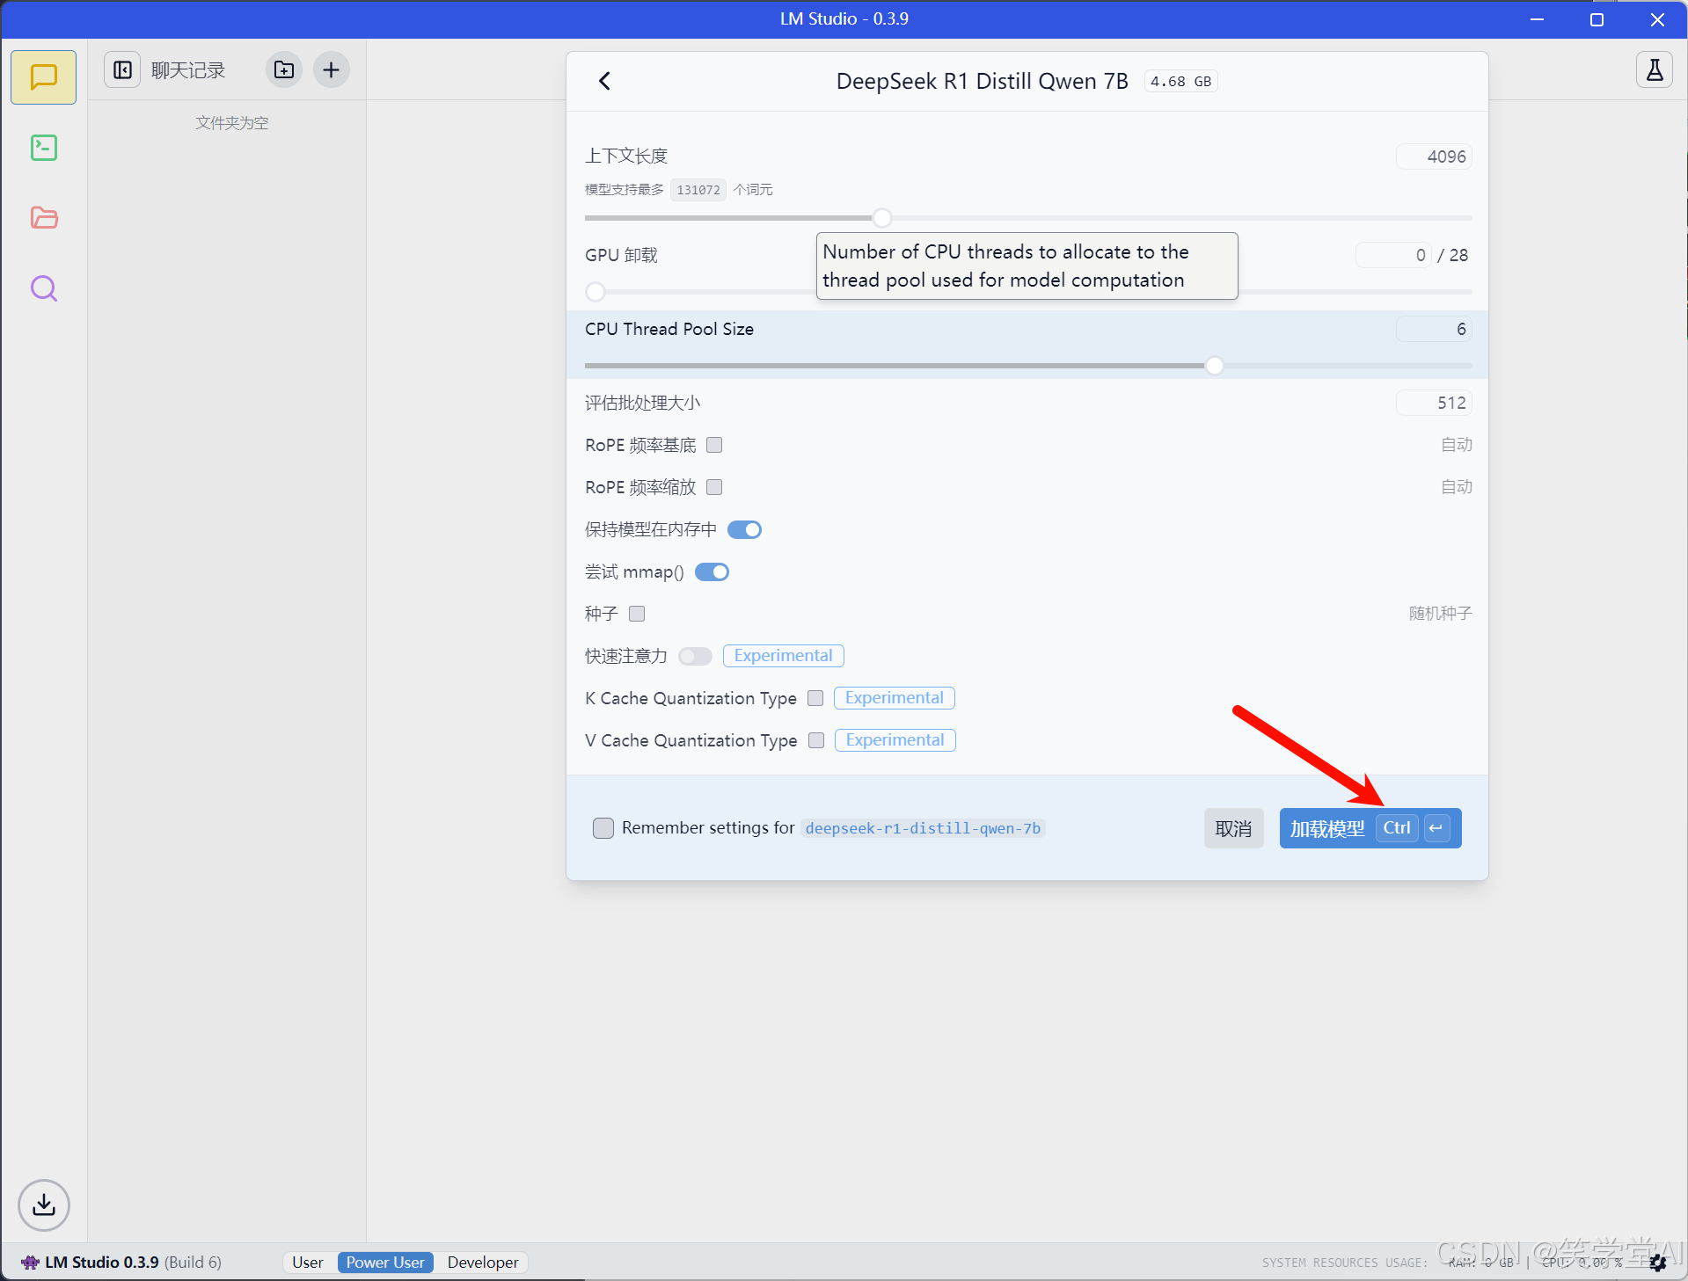
Task: Edit the 评估批处理大小 value 512
Action: 1434,403
